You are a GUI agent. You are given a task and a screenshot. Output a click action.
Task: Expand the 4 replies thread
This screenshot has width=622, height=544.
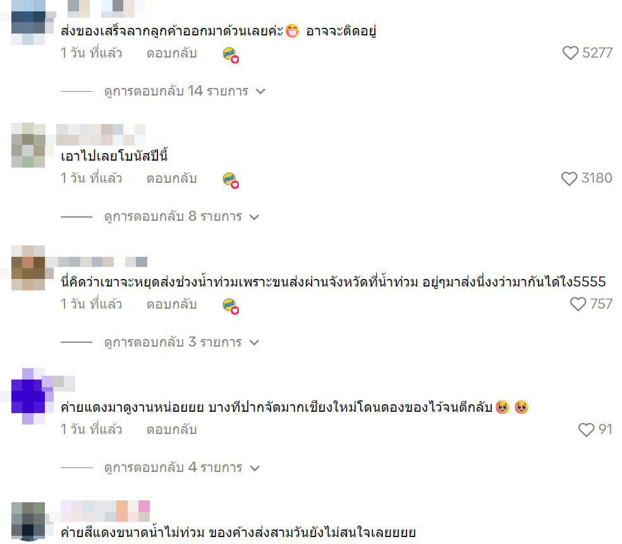point(181,467)
